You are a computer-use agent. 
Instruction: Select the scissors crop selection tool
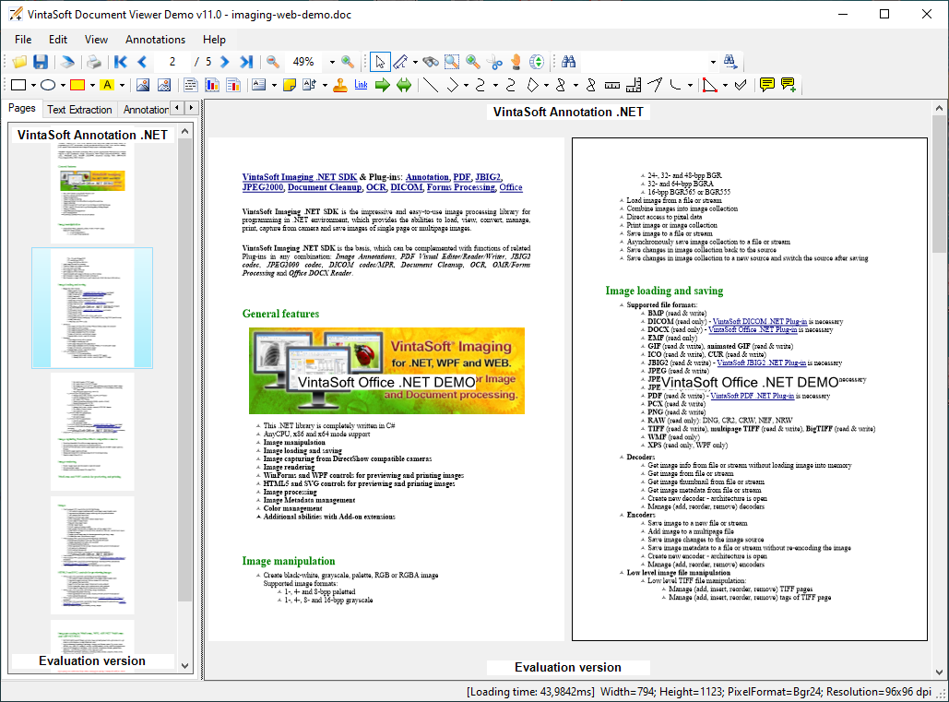494,62
